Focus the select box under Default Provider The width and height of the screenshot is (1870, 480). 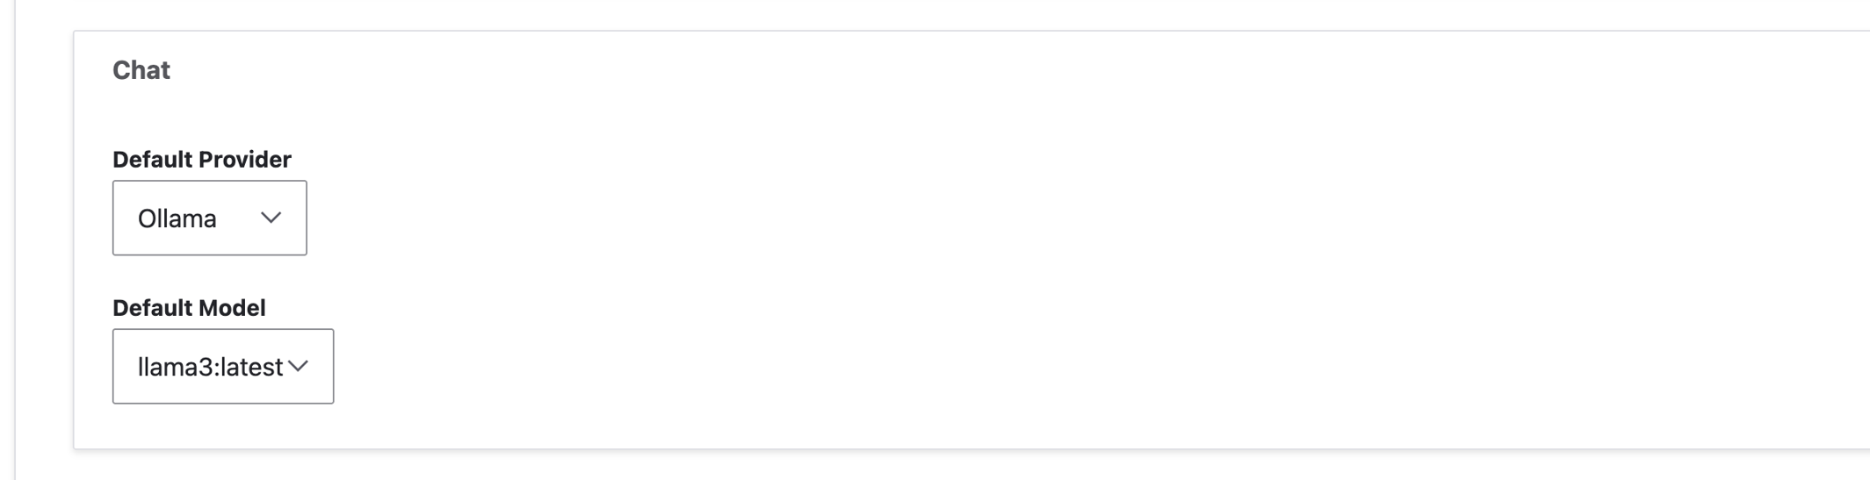tap(209, 218)
